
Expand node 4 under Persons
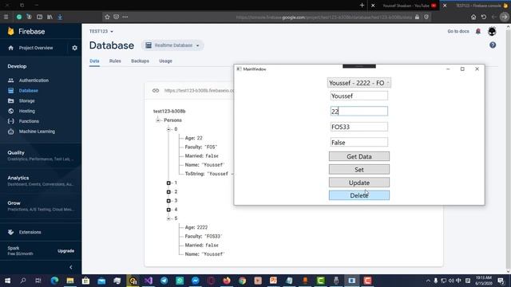(168, 210)
